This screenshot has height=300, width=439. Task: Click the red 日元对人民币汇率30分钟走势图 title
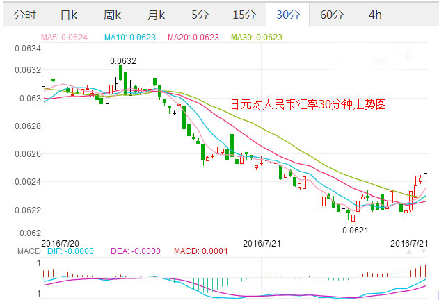(x=308, y=104)
